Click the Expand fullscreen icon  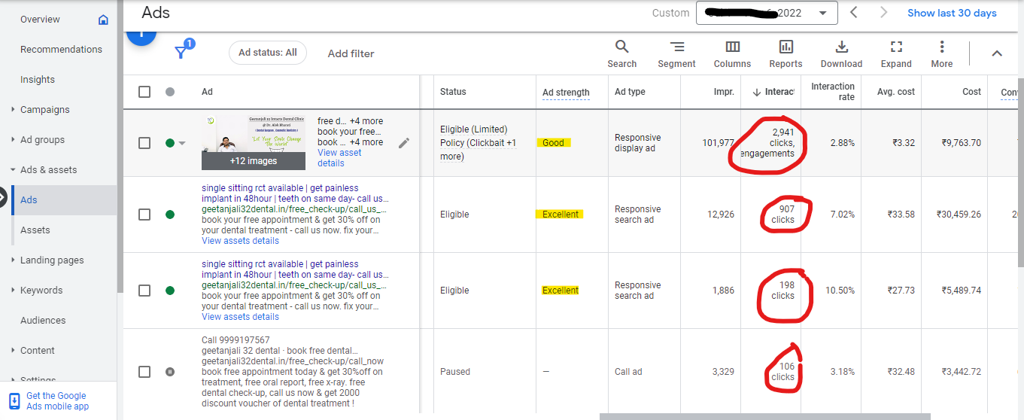point(895,47)
